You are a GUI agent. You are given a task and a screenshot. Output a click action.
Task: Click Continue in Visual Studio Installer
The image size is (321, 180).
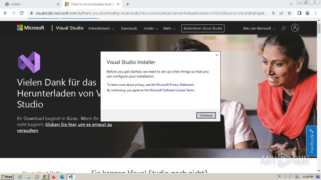206,115
